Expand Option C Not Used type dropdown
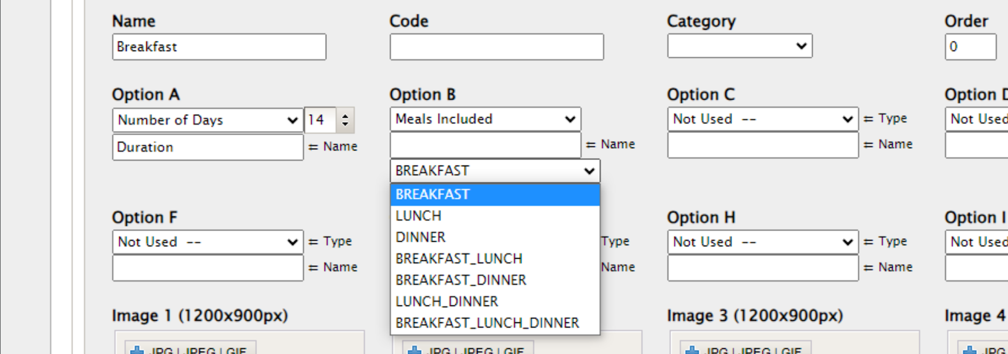1008x354 pixels. tap(762, 119)
